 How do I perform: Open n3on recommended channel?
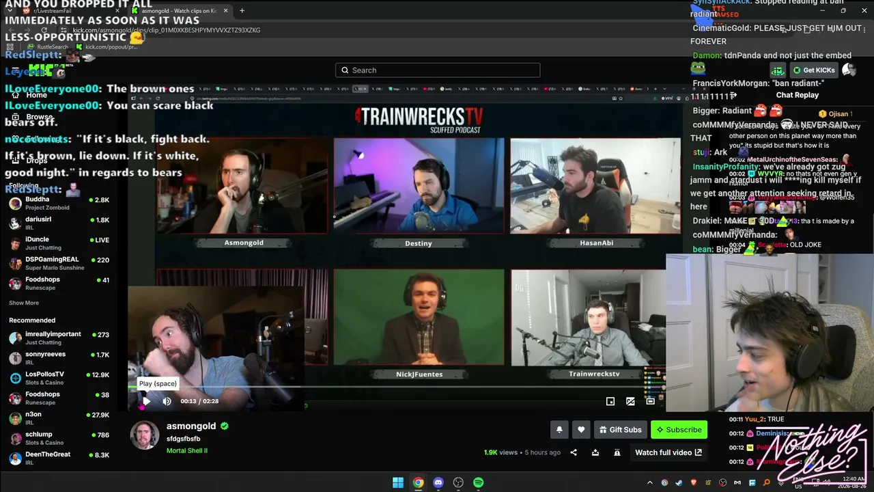click(59, 418)
